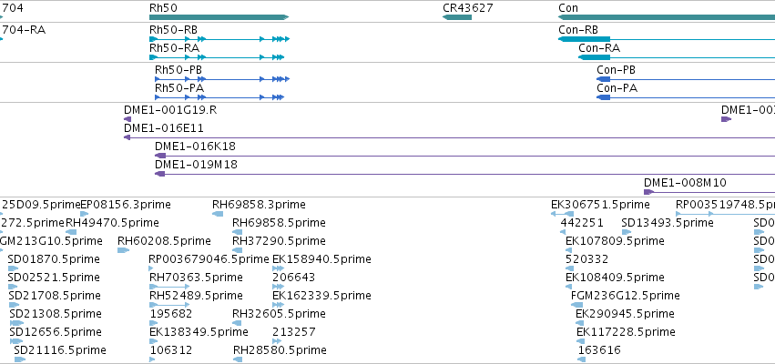Click the RH60208.5prime EST label
The height and width of the screenshot is (364, 775).
tap(164, 241)
